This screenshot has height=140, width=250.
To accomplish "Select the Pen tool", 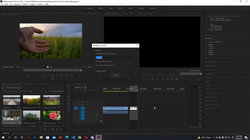I will click(69, 103).
